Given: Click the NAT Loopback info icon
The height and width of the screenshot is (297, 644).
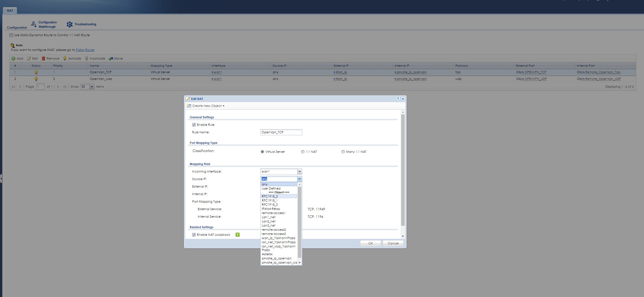Looking at the screenshot, I should point(238,235).
